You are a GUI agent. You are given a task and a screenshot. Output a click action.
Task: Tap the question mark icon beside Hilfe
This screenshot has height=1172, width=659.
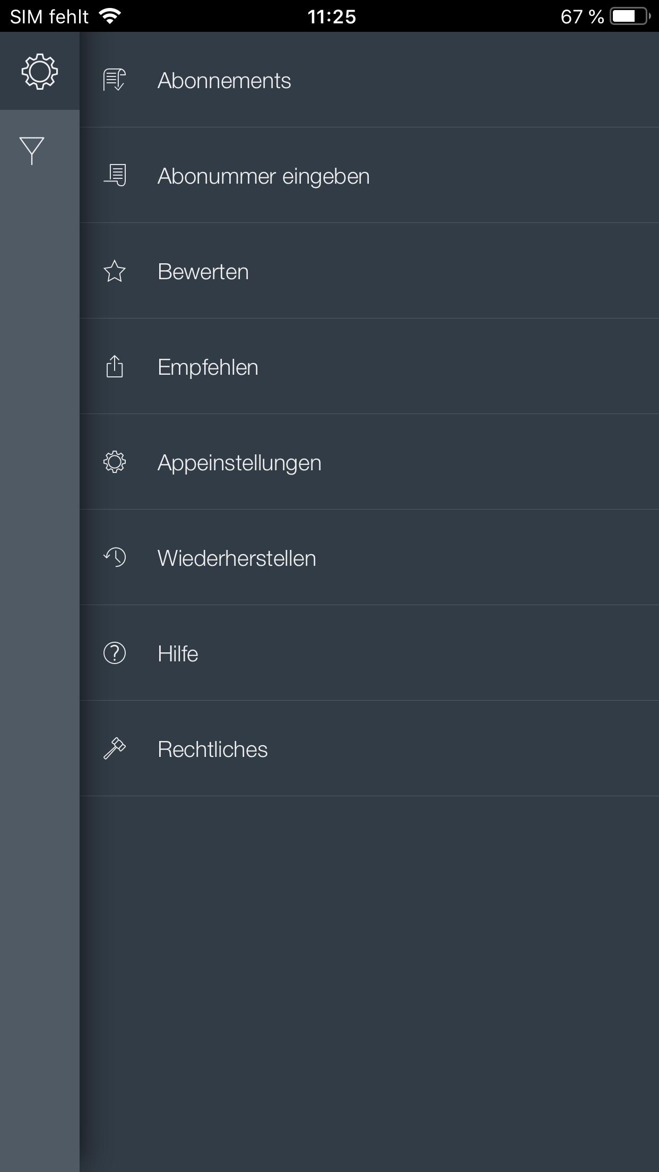pyautogui.click(x=114, y=653)
